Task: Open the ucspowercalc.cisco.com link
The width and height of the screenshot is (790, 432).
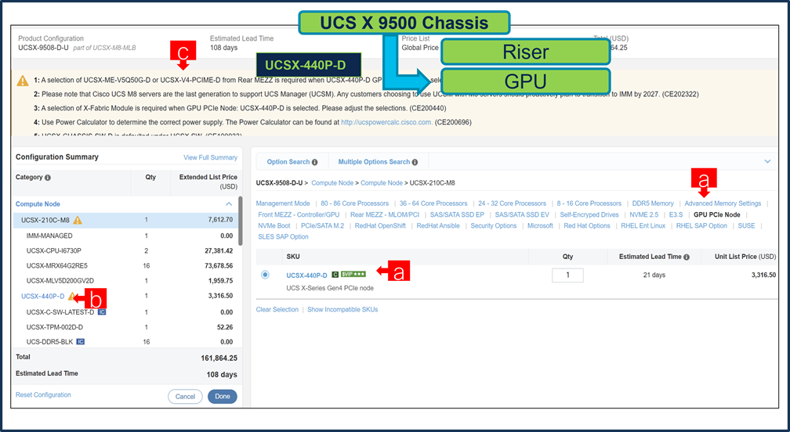Action: (x=386, y=122)
